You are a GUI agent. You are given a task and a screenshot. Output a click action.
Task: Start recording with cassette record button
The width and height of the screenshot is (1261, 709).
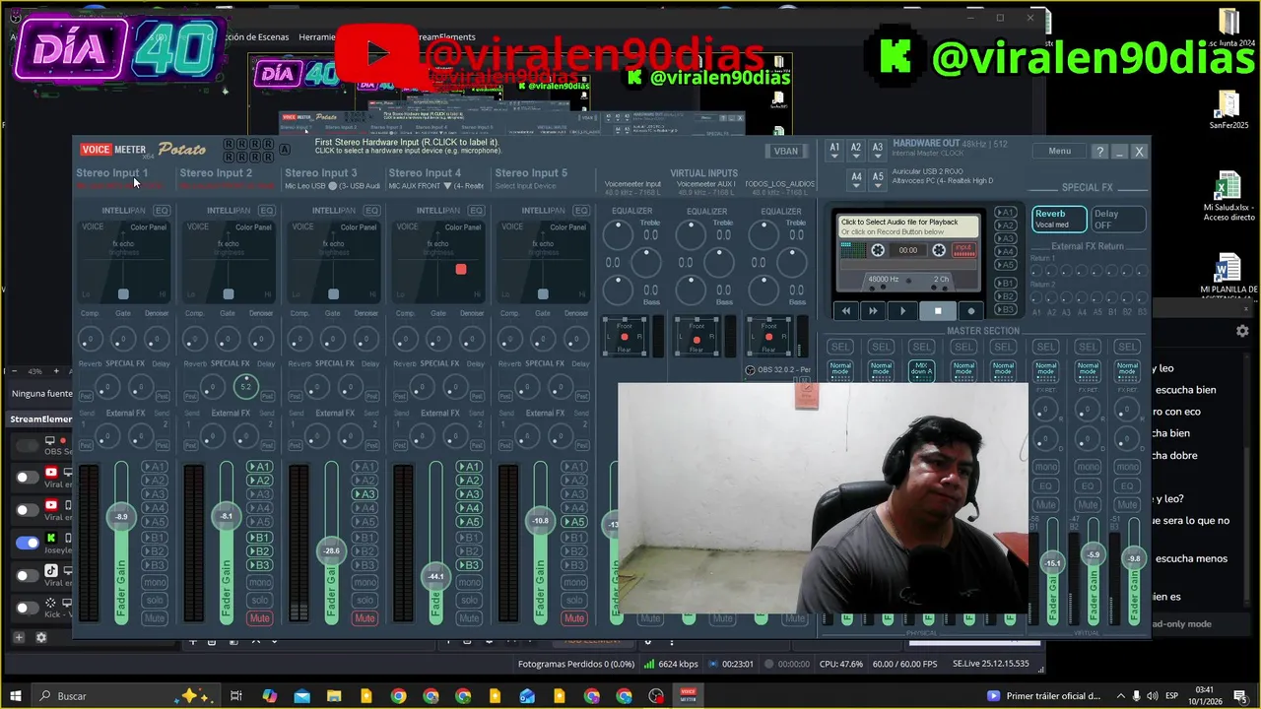pos(970,310)
